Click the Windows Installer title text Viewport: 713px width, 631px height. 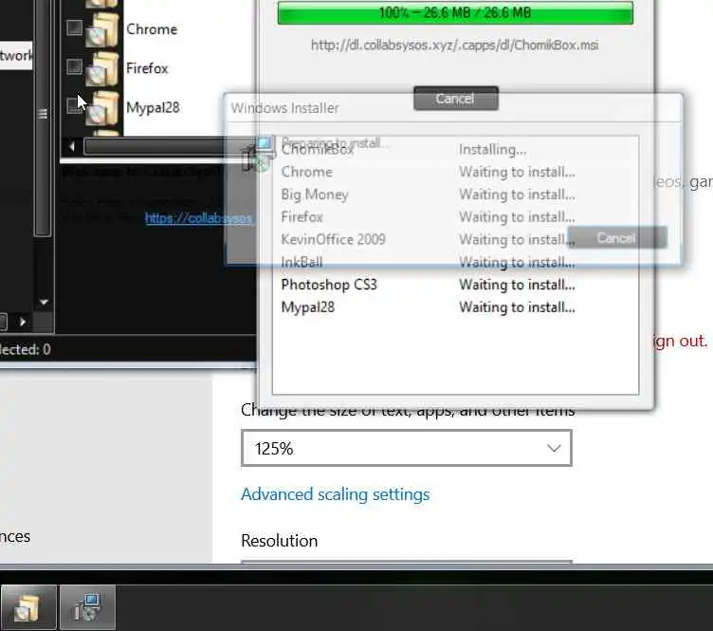tap(284, 108)
